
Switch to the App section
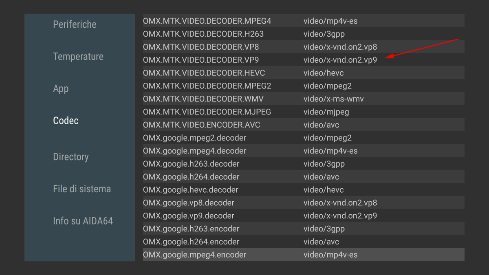[x=61, y=88]
